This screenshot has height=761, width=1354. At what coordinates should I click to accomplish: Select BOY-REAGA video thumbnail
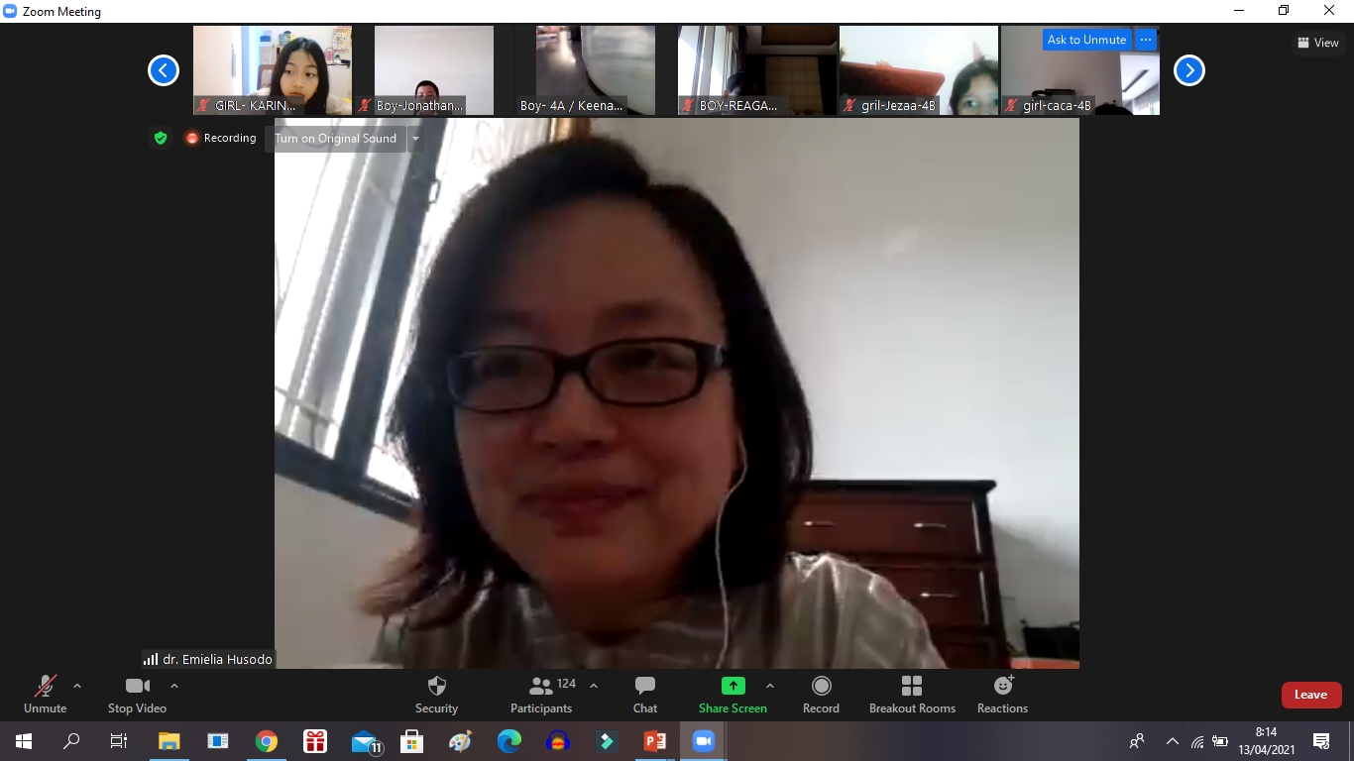(x=757, y=70)
